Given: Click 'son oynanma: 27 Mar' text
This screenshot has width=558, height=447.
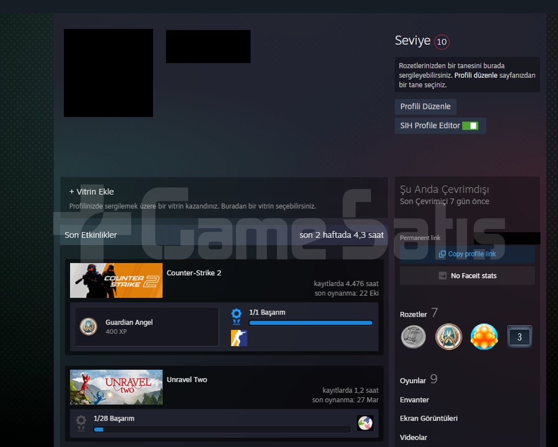Looking at the screenshot, I should 345,400.
